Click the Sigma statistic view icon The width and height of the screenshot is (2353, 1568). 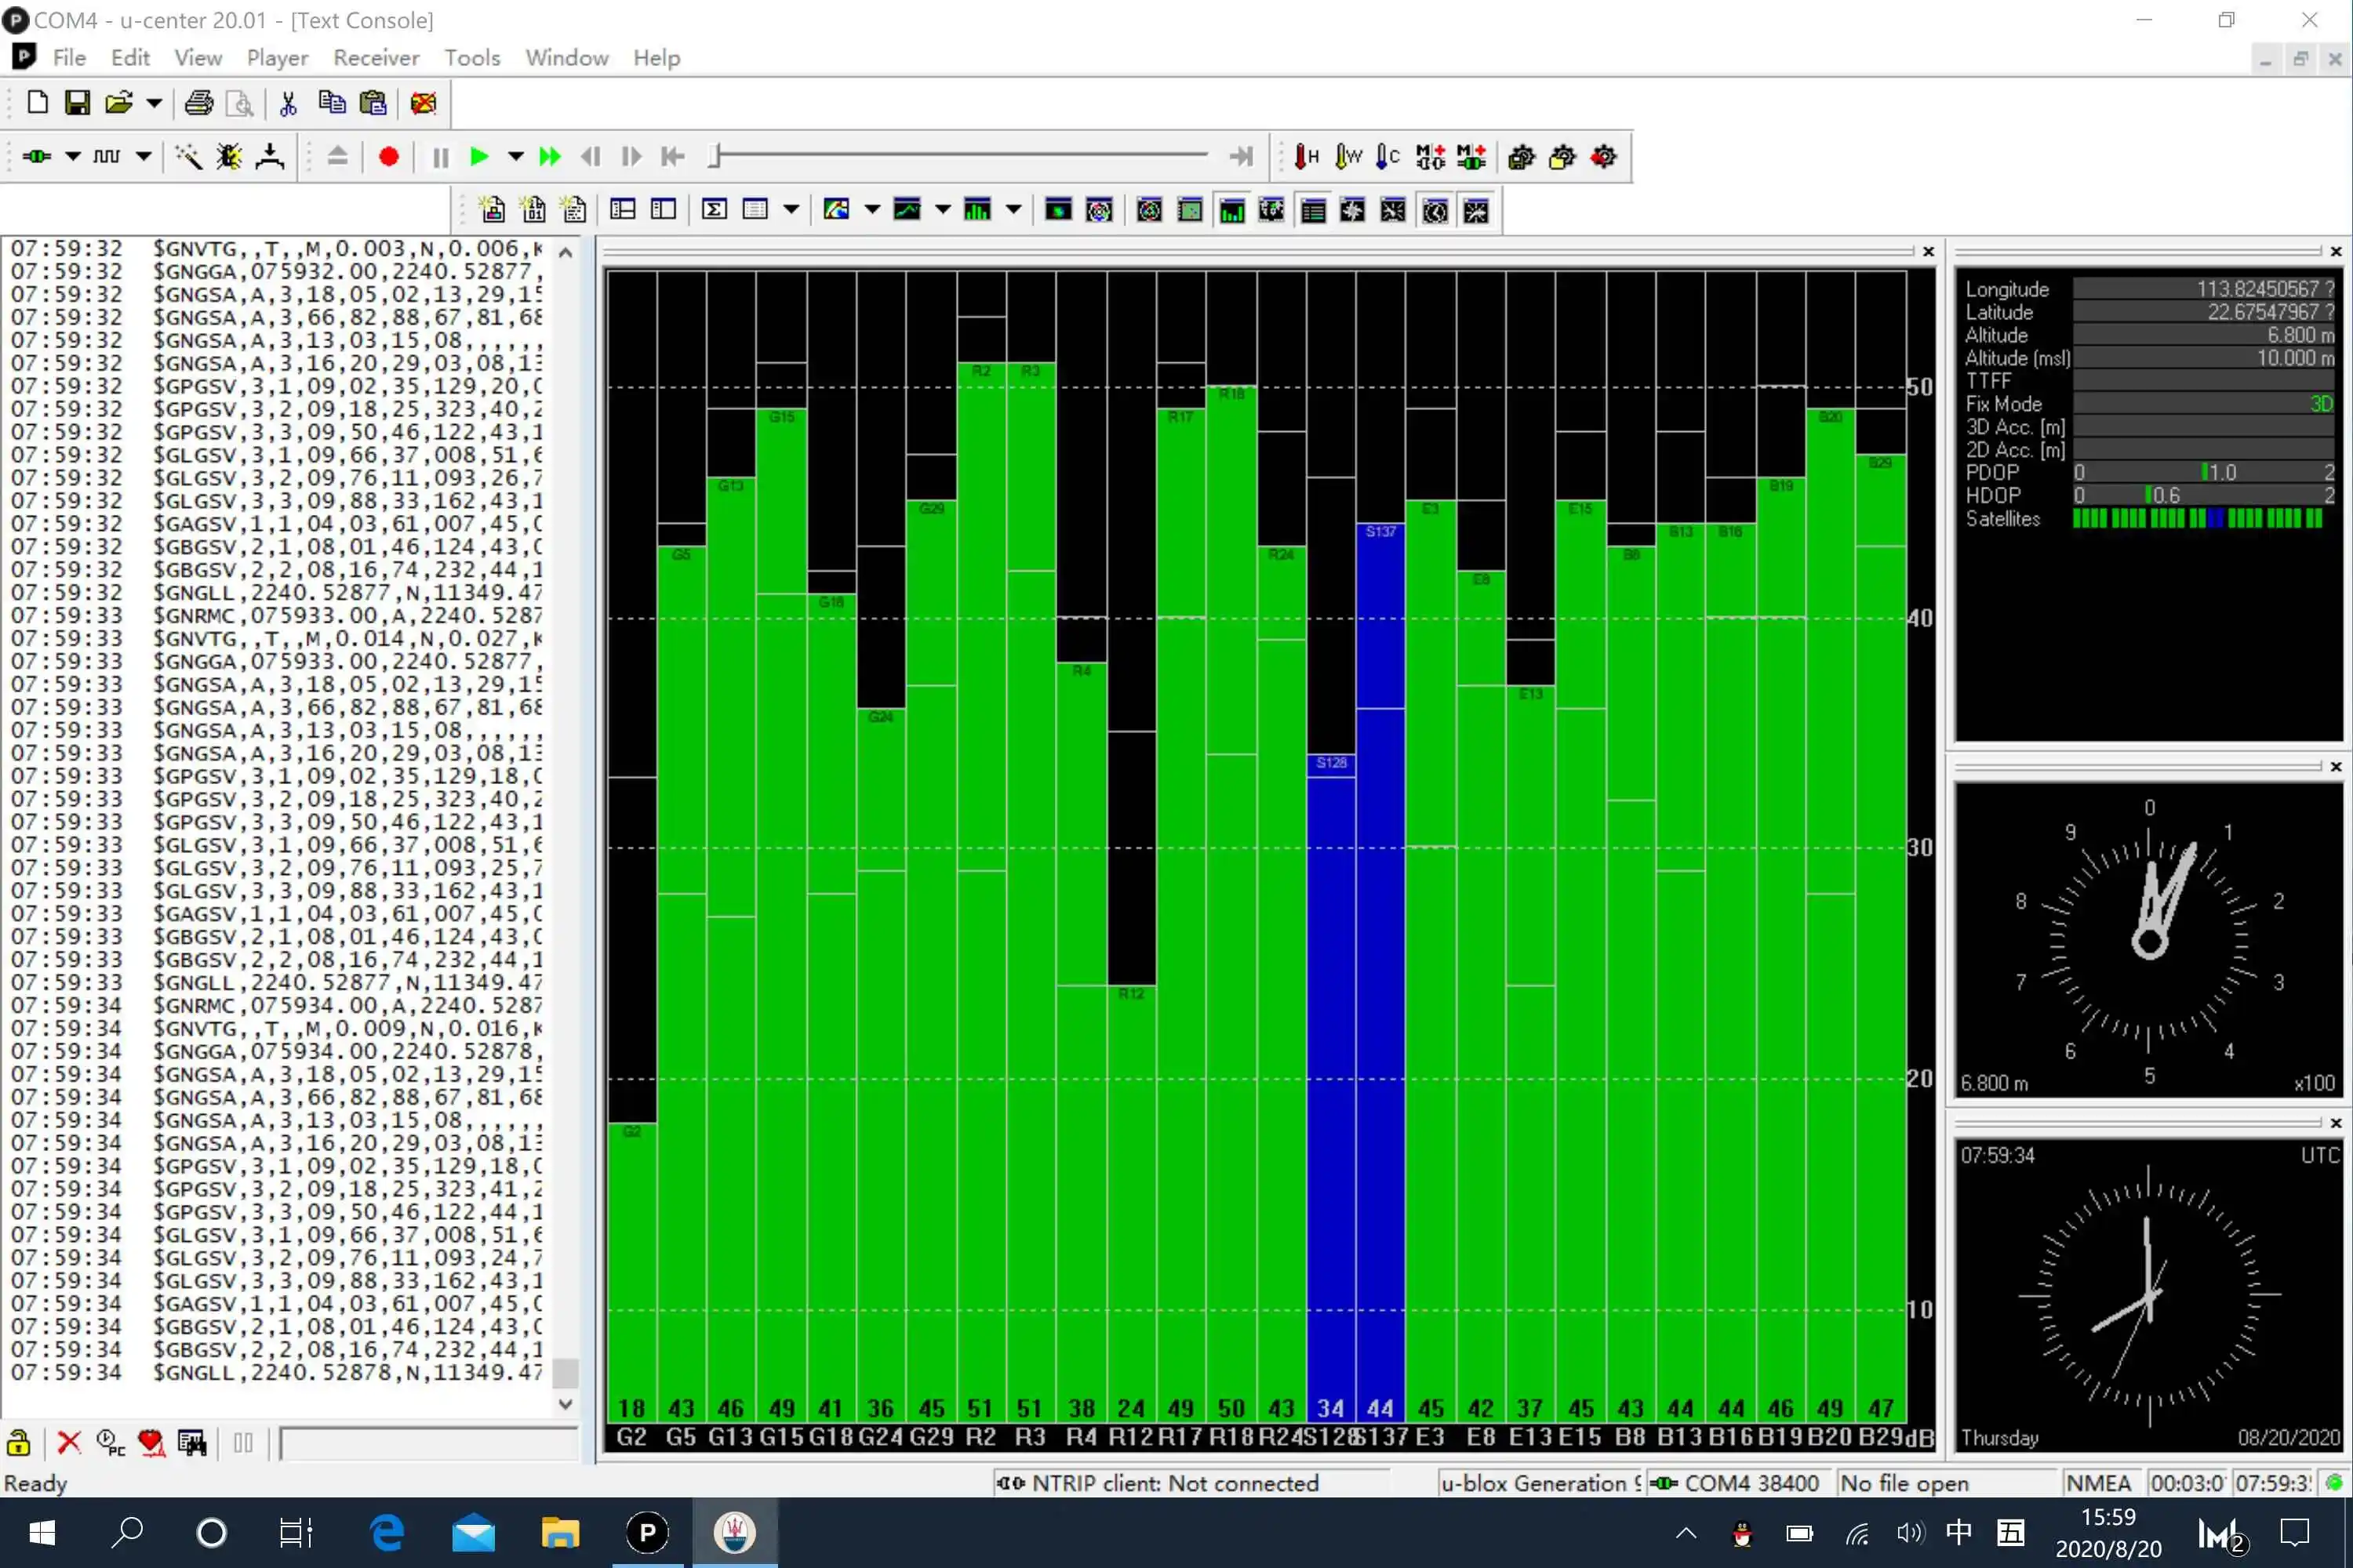click(x=715, y=210)
